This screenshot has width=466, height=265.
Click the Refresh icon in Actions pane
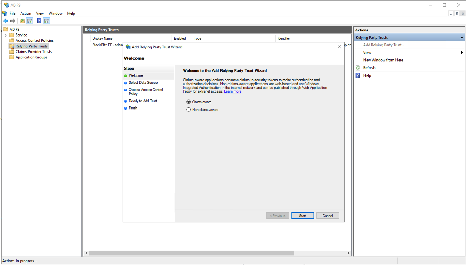(358, 68)
